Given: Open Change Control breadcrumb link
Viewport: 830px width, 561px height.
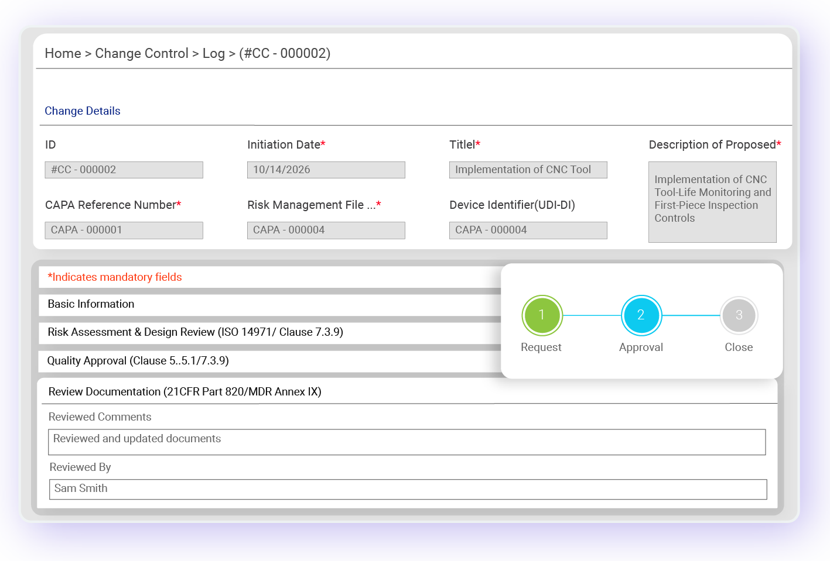Looking at the screenshot, I should click(142, 53).
